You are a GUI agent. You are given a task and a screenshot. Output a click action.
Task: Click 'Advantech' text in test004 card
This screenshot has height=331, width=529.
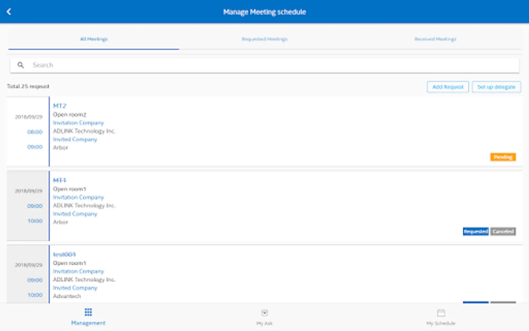pos(67,296)
